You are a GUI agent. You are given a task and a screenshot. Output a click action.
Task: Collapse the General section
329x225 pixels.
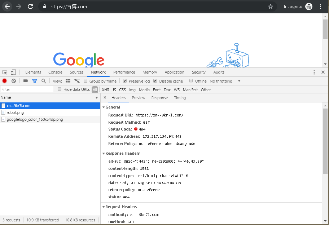[104, 107]
